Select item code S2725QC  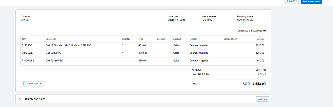(x=27, y=45)
